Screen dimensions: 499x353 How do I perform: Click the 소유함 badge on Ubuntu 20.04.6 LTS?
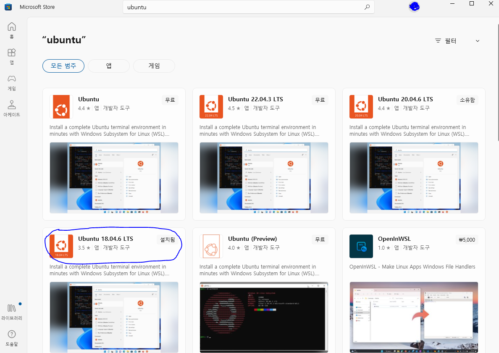pyautogui.click(x=467, y=100)
